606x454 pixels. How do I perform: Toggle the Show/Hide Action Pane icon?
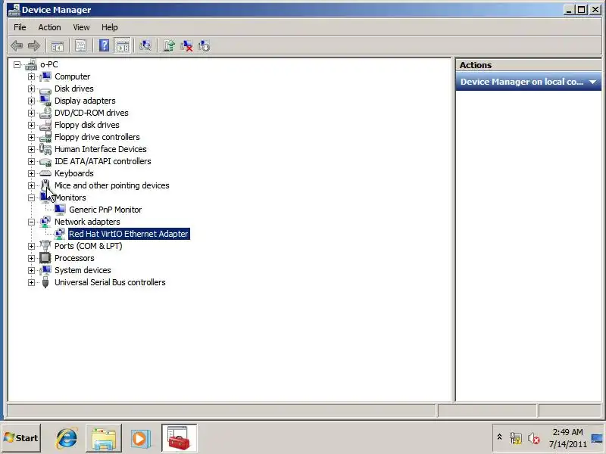tap(123, 46)
